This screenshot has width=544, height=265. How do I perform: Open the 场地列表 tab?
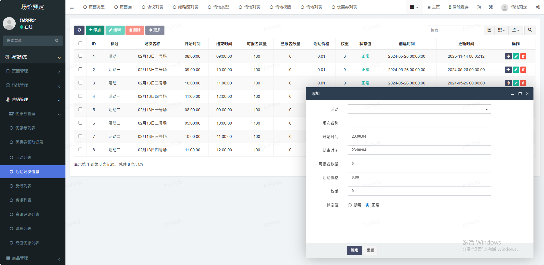tap(312, 7)
